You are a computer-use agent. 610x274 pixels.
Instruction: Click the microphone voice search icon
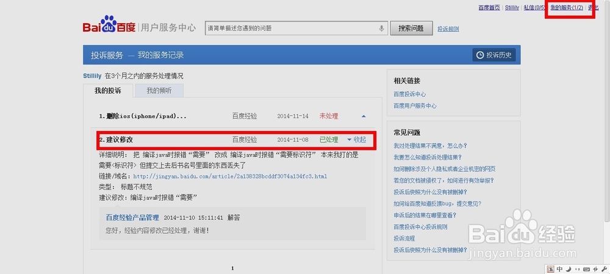382,28
